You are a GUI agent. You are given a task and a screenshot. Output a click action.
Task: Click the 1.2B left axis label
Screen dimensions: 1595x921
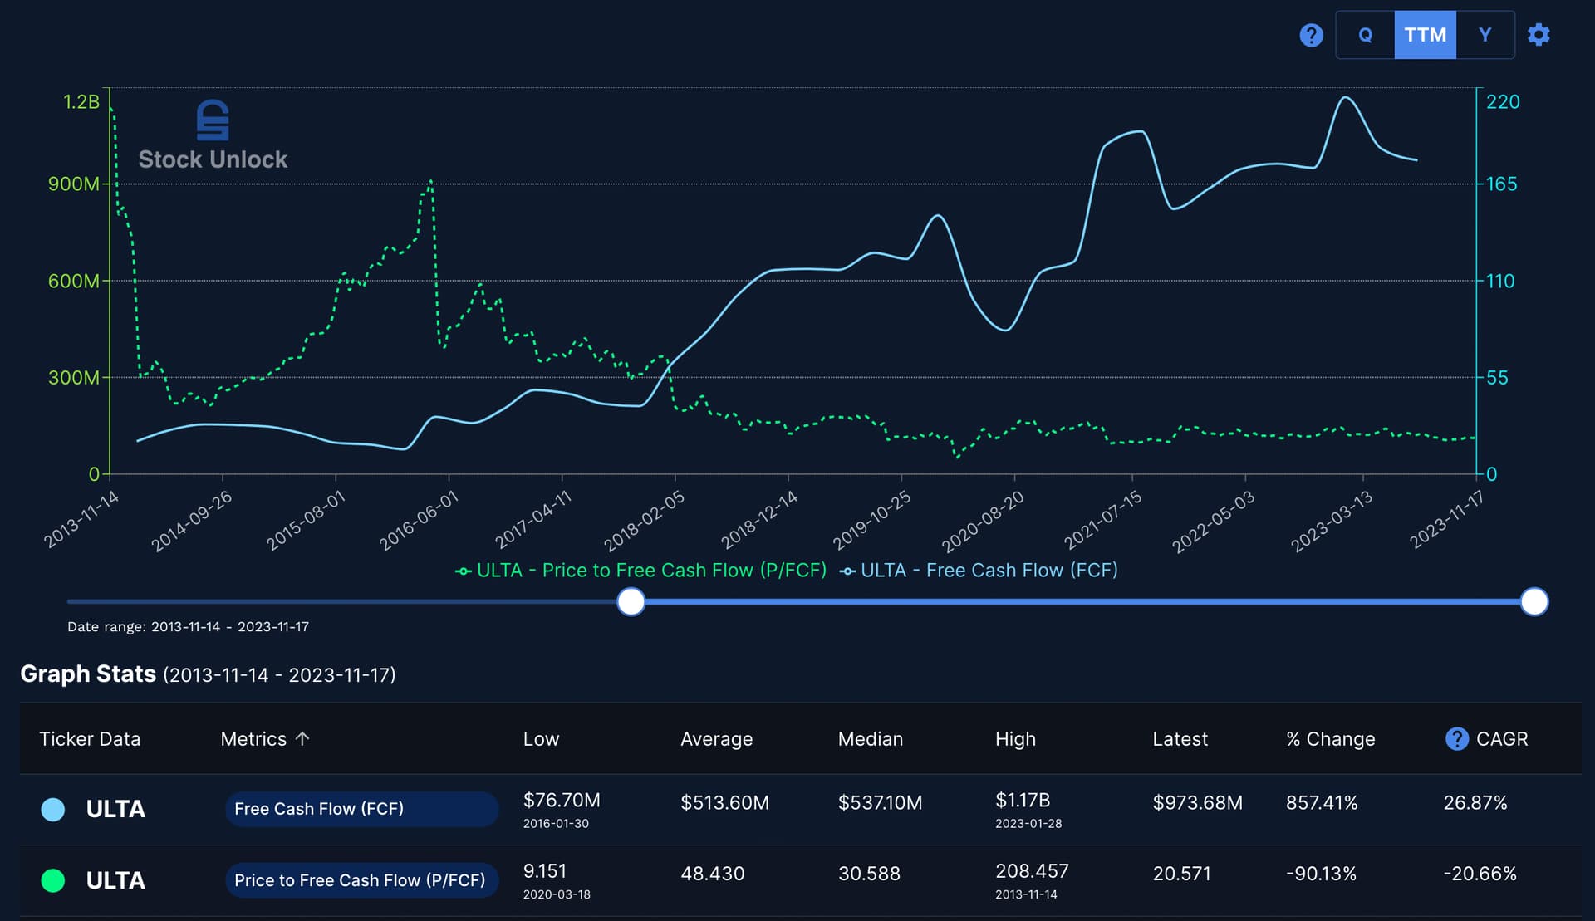tap(81, 101)
